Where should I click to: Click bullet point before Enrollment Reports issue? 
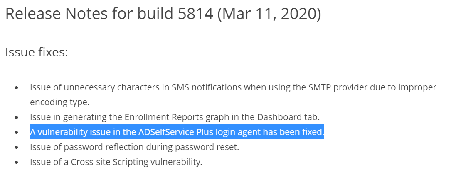17,117
